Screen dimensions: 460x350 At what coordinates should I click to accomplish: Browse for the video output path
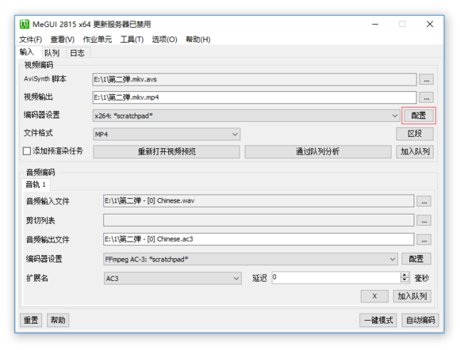426,98
